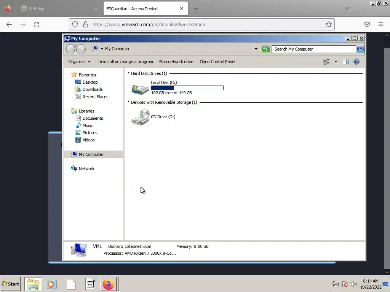Screen dimensions: 390x292
Task: Collapse Devices with Removable Storage group
Action: (129, 102)
